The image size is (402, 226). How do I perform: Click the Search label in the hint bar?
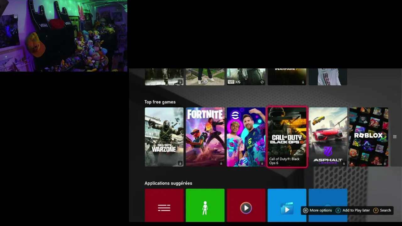click(385, 210)
